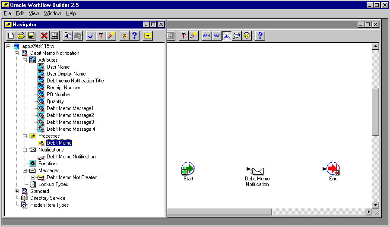
Task: Open the Edit menu
Action: 20,13
